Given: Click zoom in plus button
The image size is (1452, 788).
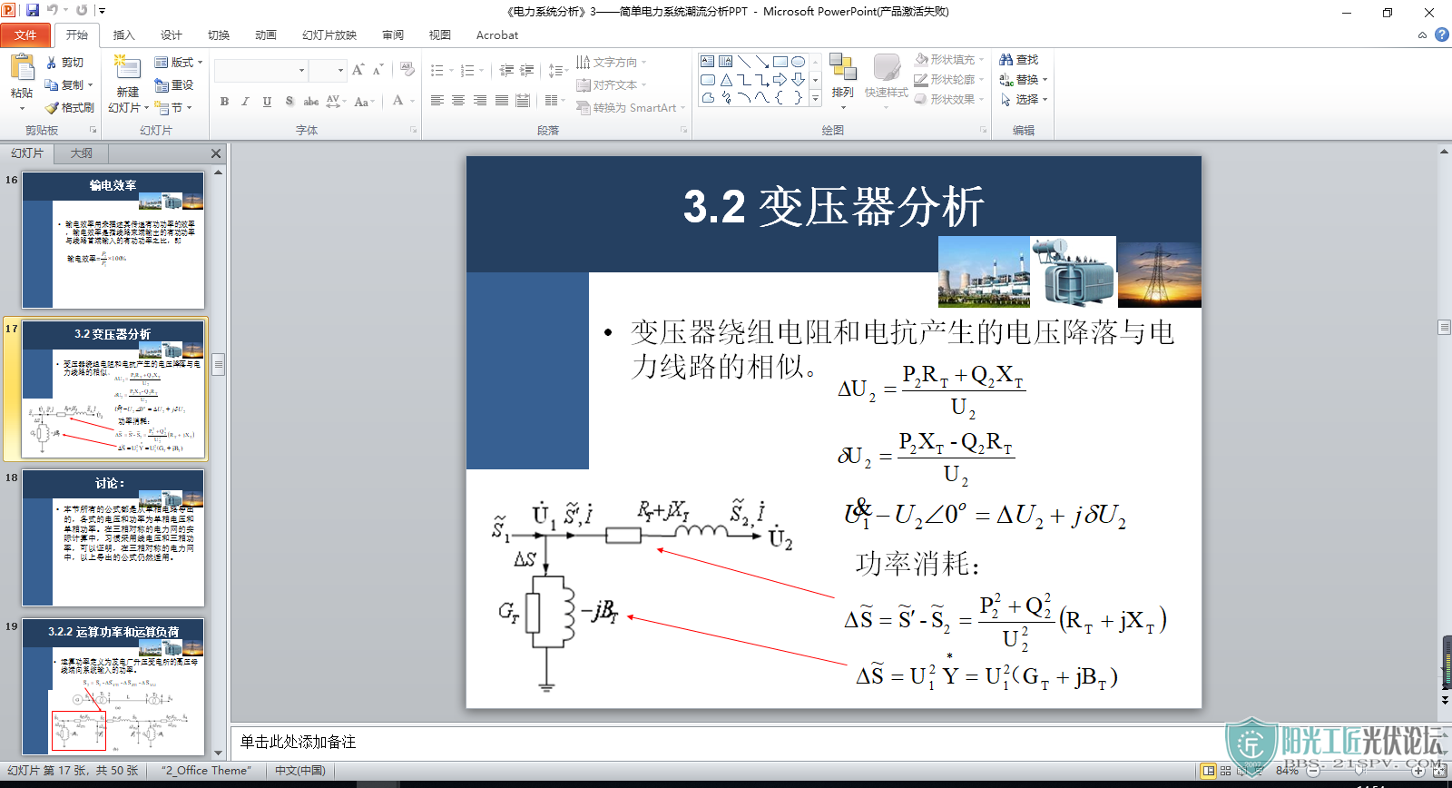Looking at the screenshot, I should pos(1418,771).
